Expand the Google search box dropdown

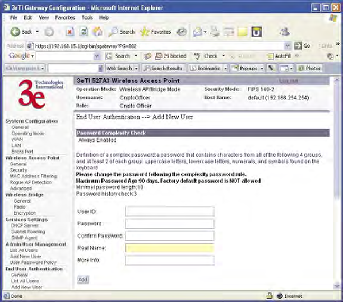click(97, 56)
